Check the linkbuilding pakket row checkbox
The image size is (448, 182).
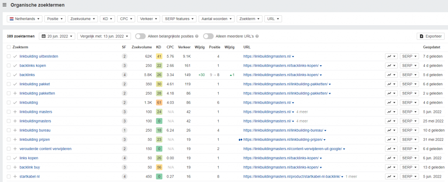(9, 84)
